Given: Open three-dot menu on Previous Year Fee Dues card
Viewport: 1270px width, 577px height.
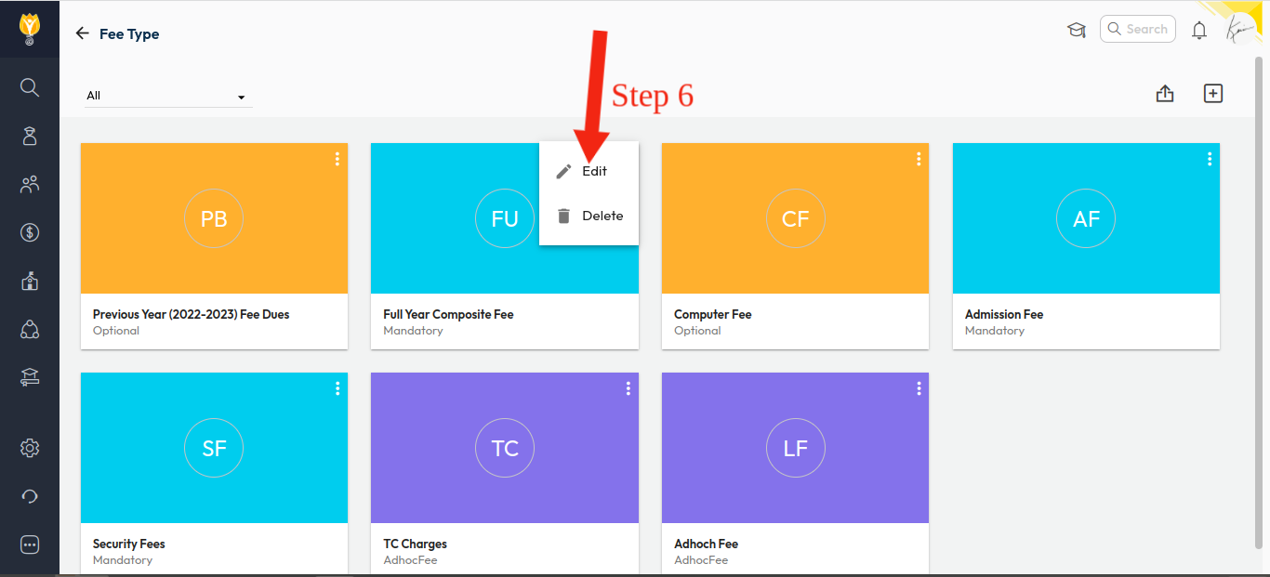Looking at the screenshot, I should point(337,159).
